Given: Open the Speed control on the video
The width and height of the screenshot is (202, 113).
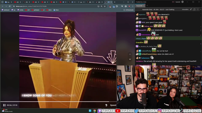Looking at the screenshot, I should (113, 105).
